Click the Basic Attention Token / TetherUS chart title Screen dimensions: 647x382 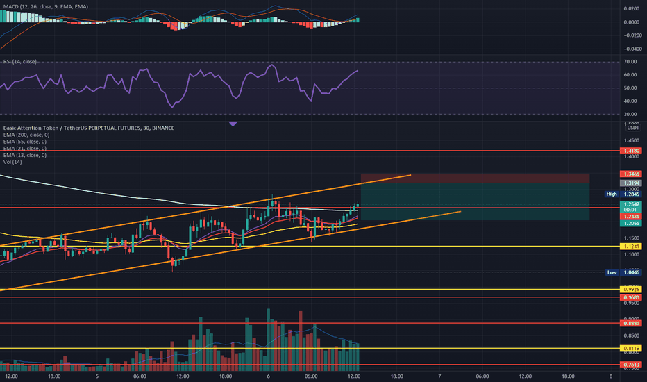pyautogui.click(x=88, y=128)
